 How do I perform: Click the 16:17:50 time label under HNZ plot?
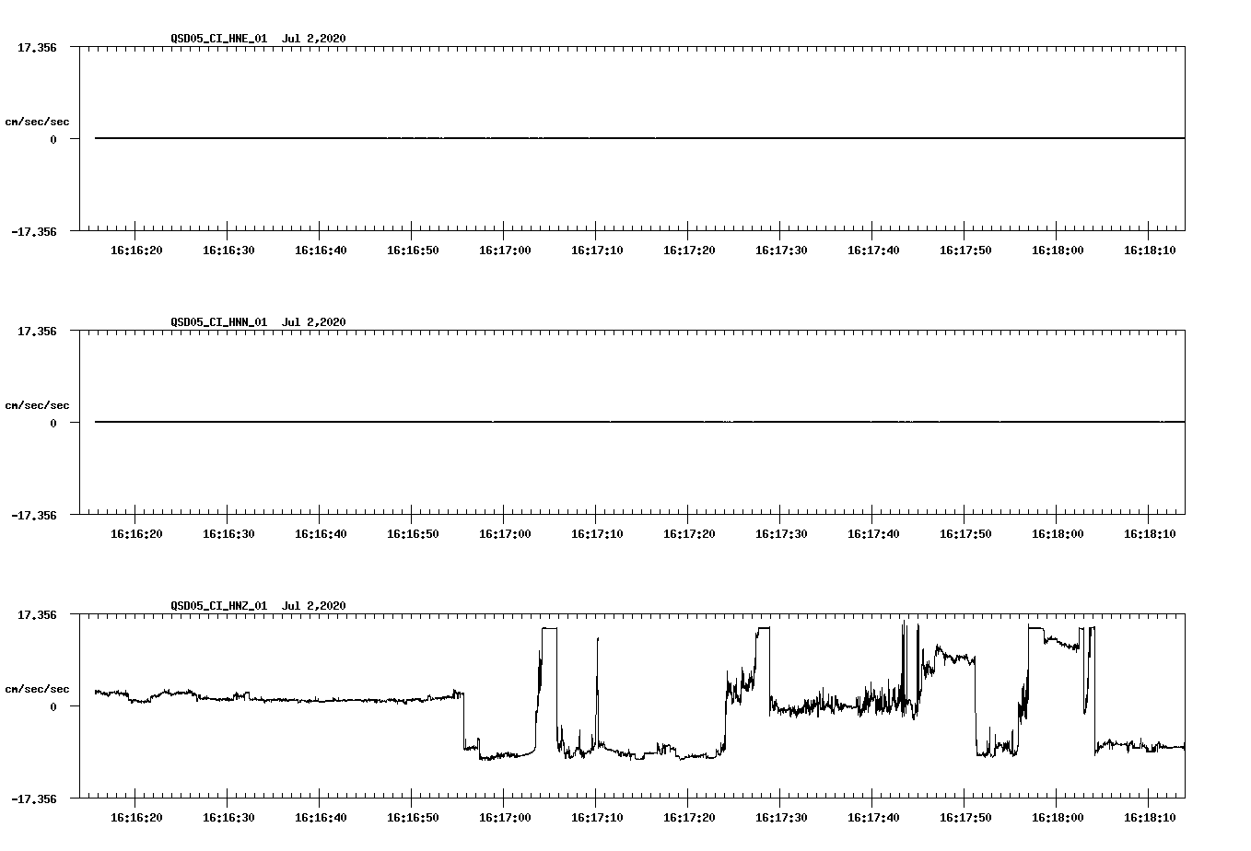pos(965,818)
